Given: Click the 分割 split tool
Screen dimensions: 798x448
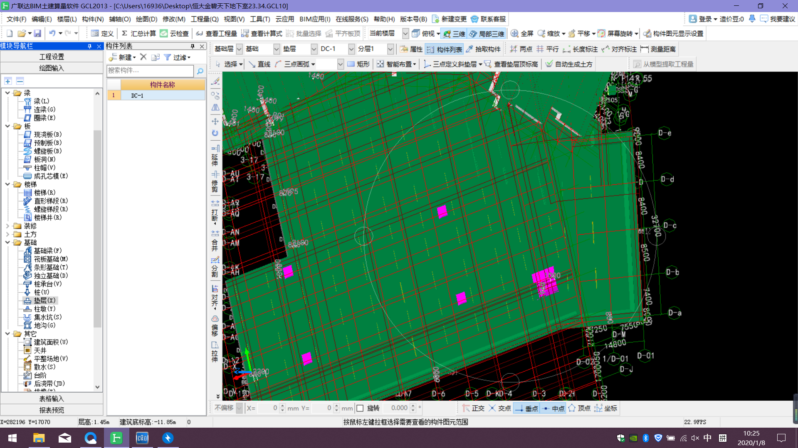Looking at the screenshot, I should click(x=215, y=267).
